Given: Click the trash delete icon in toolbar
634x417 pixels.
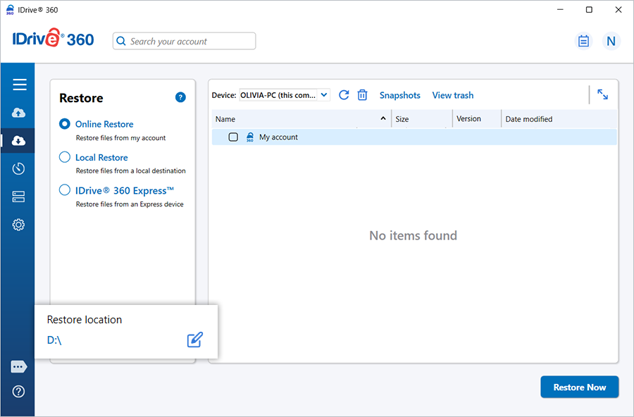Looking at the screenshot, I should (362, 95).
